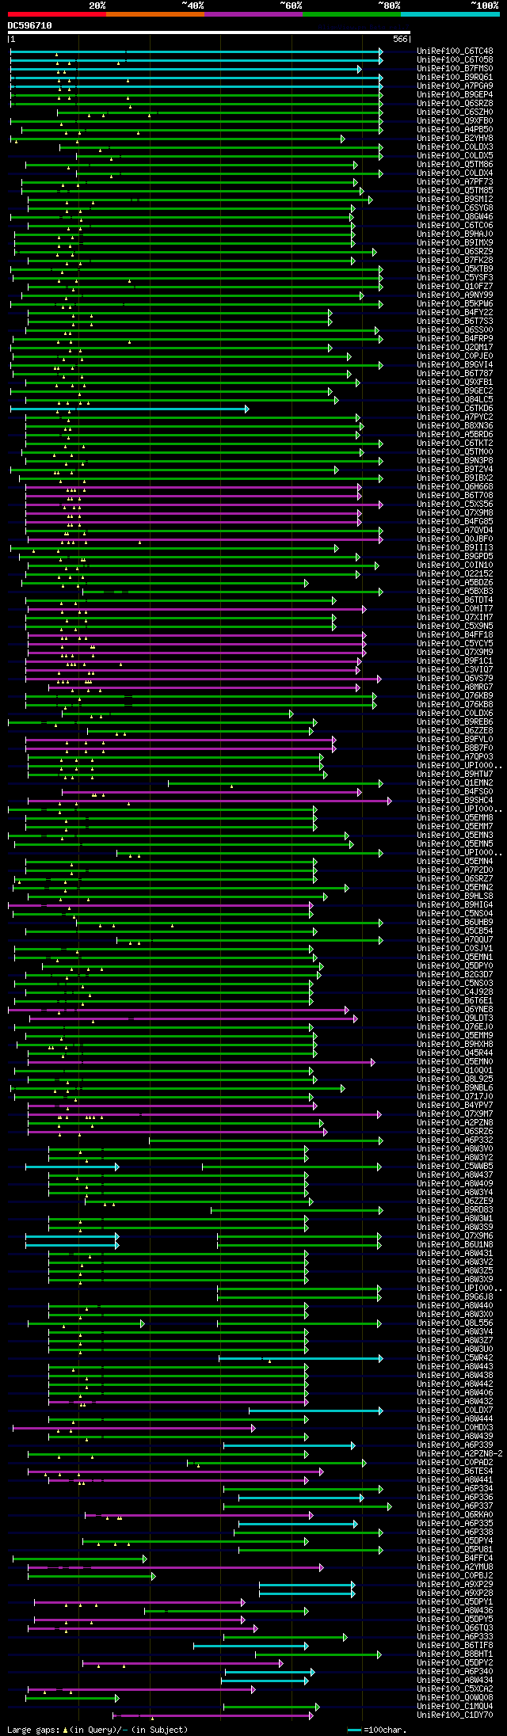This screenshot has width=507, height=1736.
Task: Select label UniRef100_Q9LDT3
Action: 455,1018
